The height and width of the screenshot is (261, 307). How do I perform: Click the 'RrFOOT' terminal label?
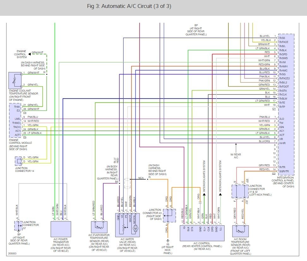point(284,87)
